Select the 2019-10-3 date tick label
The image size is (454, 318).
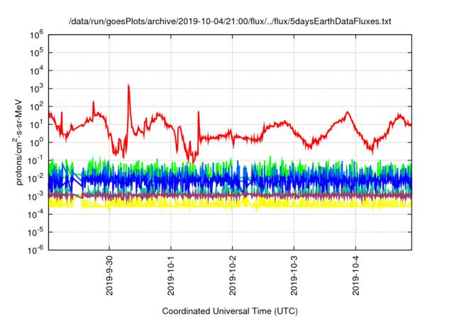[x=294, y=275]
